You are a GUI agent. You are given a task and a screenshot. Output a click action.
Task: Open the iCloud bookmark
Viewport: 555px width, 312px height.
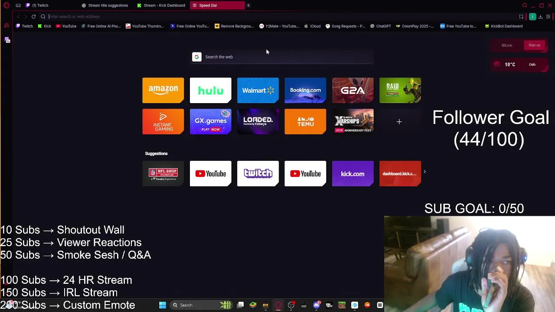point(312,26)
